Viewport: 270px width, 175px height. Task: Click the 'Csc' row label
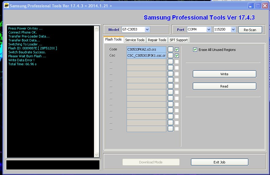(112, 55)
